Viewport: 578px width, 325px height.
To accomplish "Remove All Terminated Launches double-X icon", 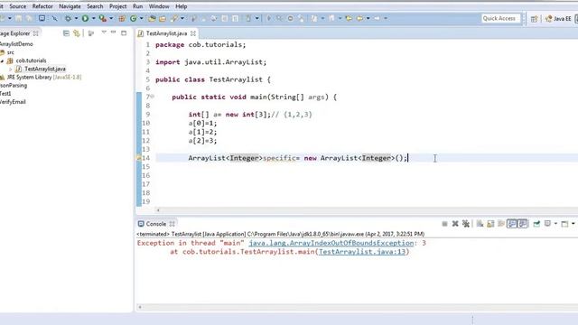I will click(x=466, y=224).
